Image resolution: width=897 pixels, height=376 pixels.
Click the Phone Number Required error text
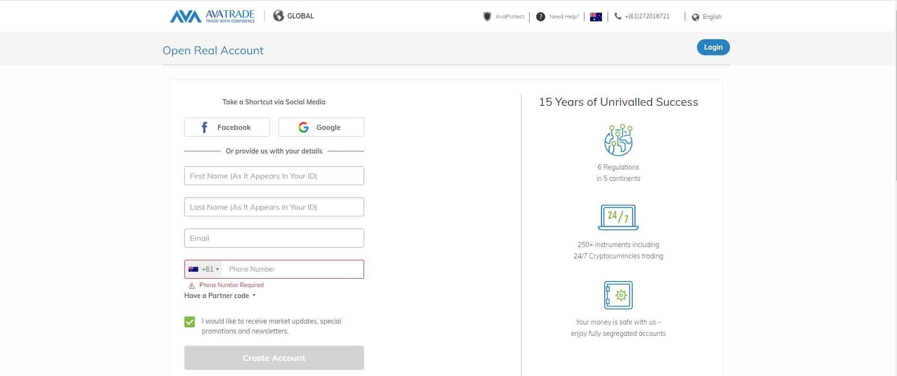pos(232,285)
